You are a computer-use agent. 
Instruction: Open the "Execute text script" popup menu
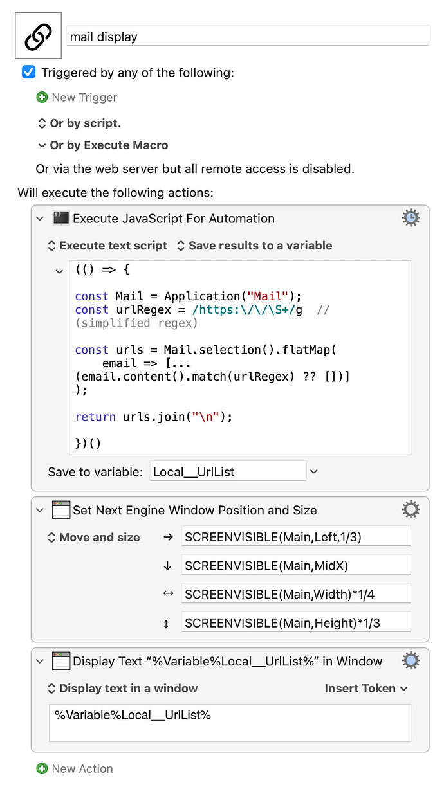click(107, 246)
